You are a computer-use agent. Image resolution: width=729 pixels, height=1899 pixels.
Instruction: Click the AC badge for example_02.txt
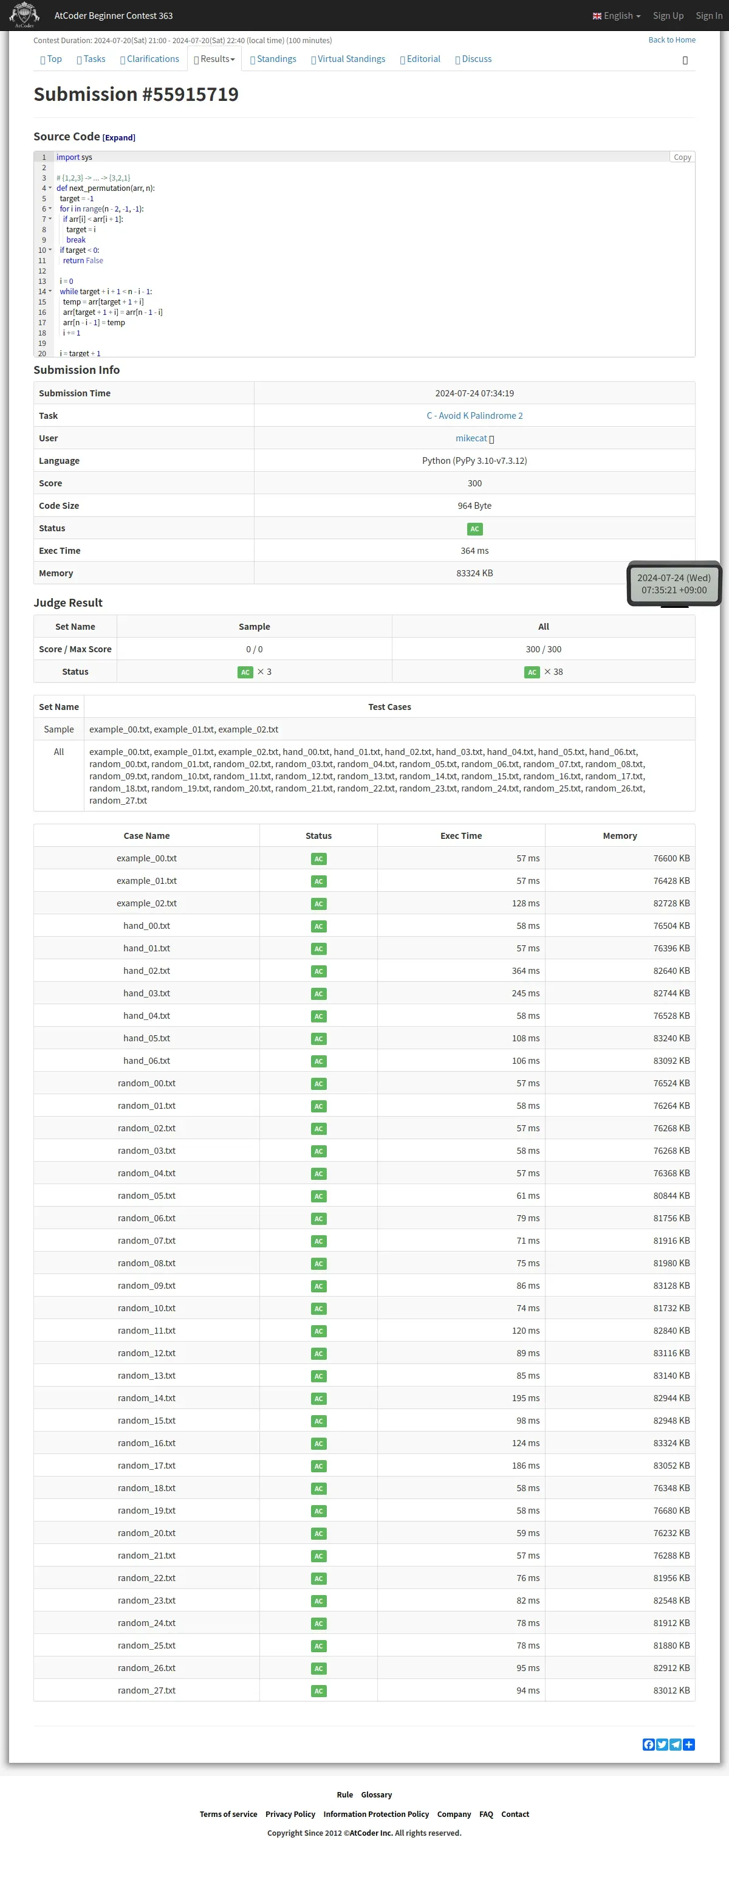pos(318,903)
